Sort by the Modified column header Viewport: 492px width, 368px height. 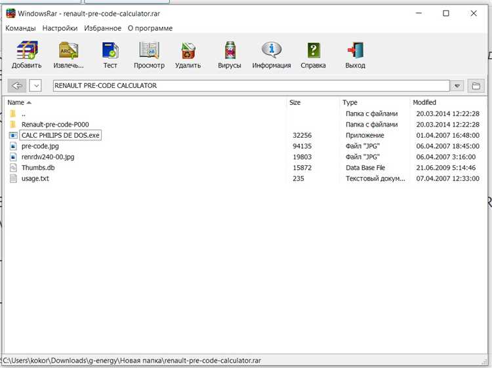[x=424, y=102]
